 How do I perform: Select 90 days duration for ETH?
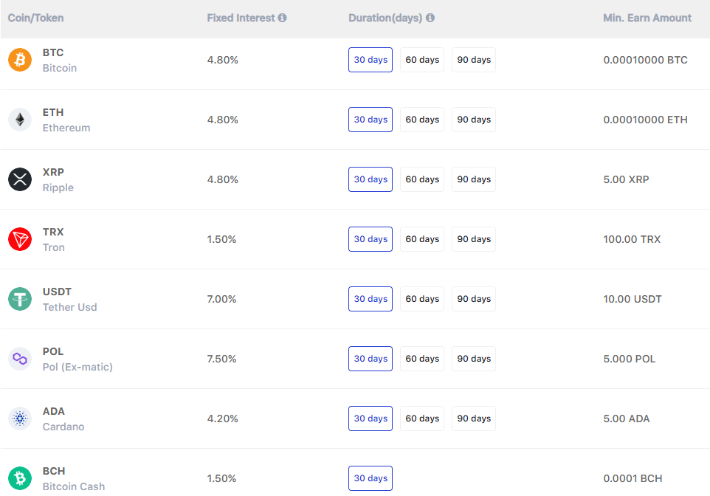click(x=473, y=120)
